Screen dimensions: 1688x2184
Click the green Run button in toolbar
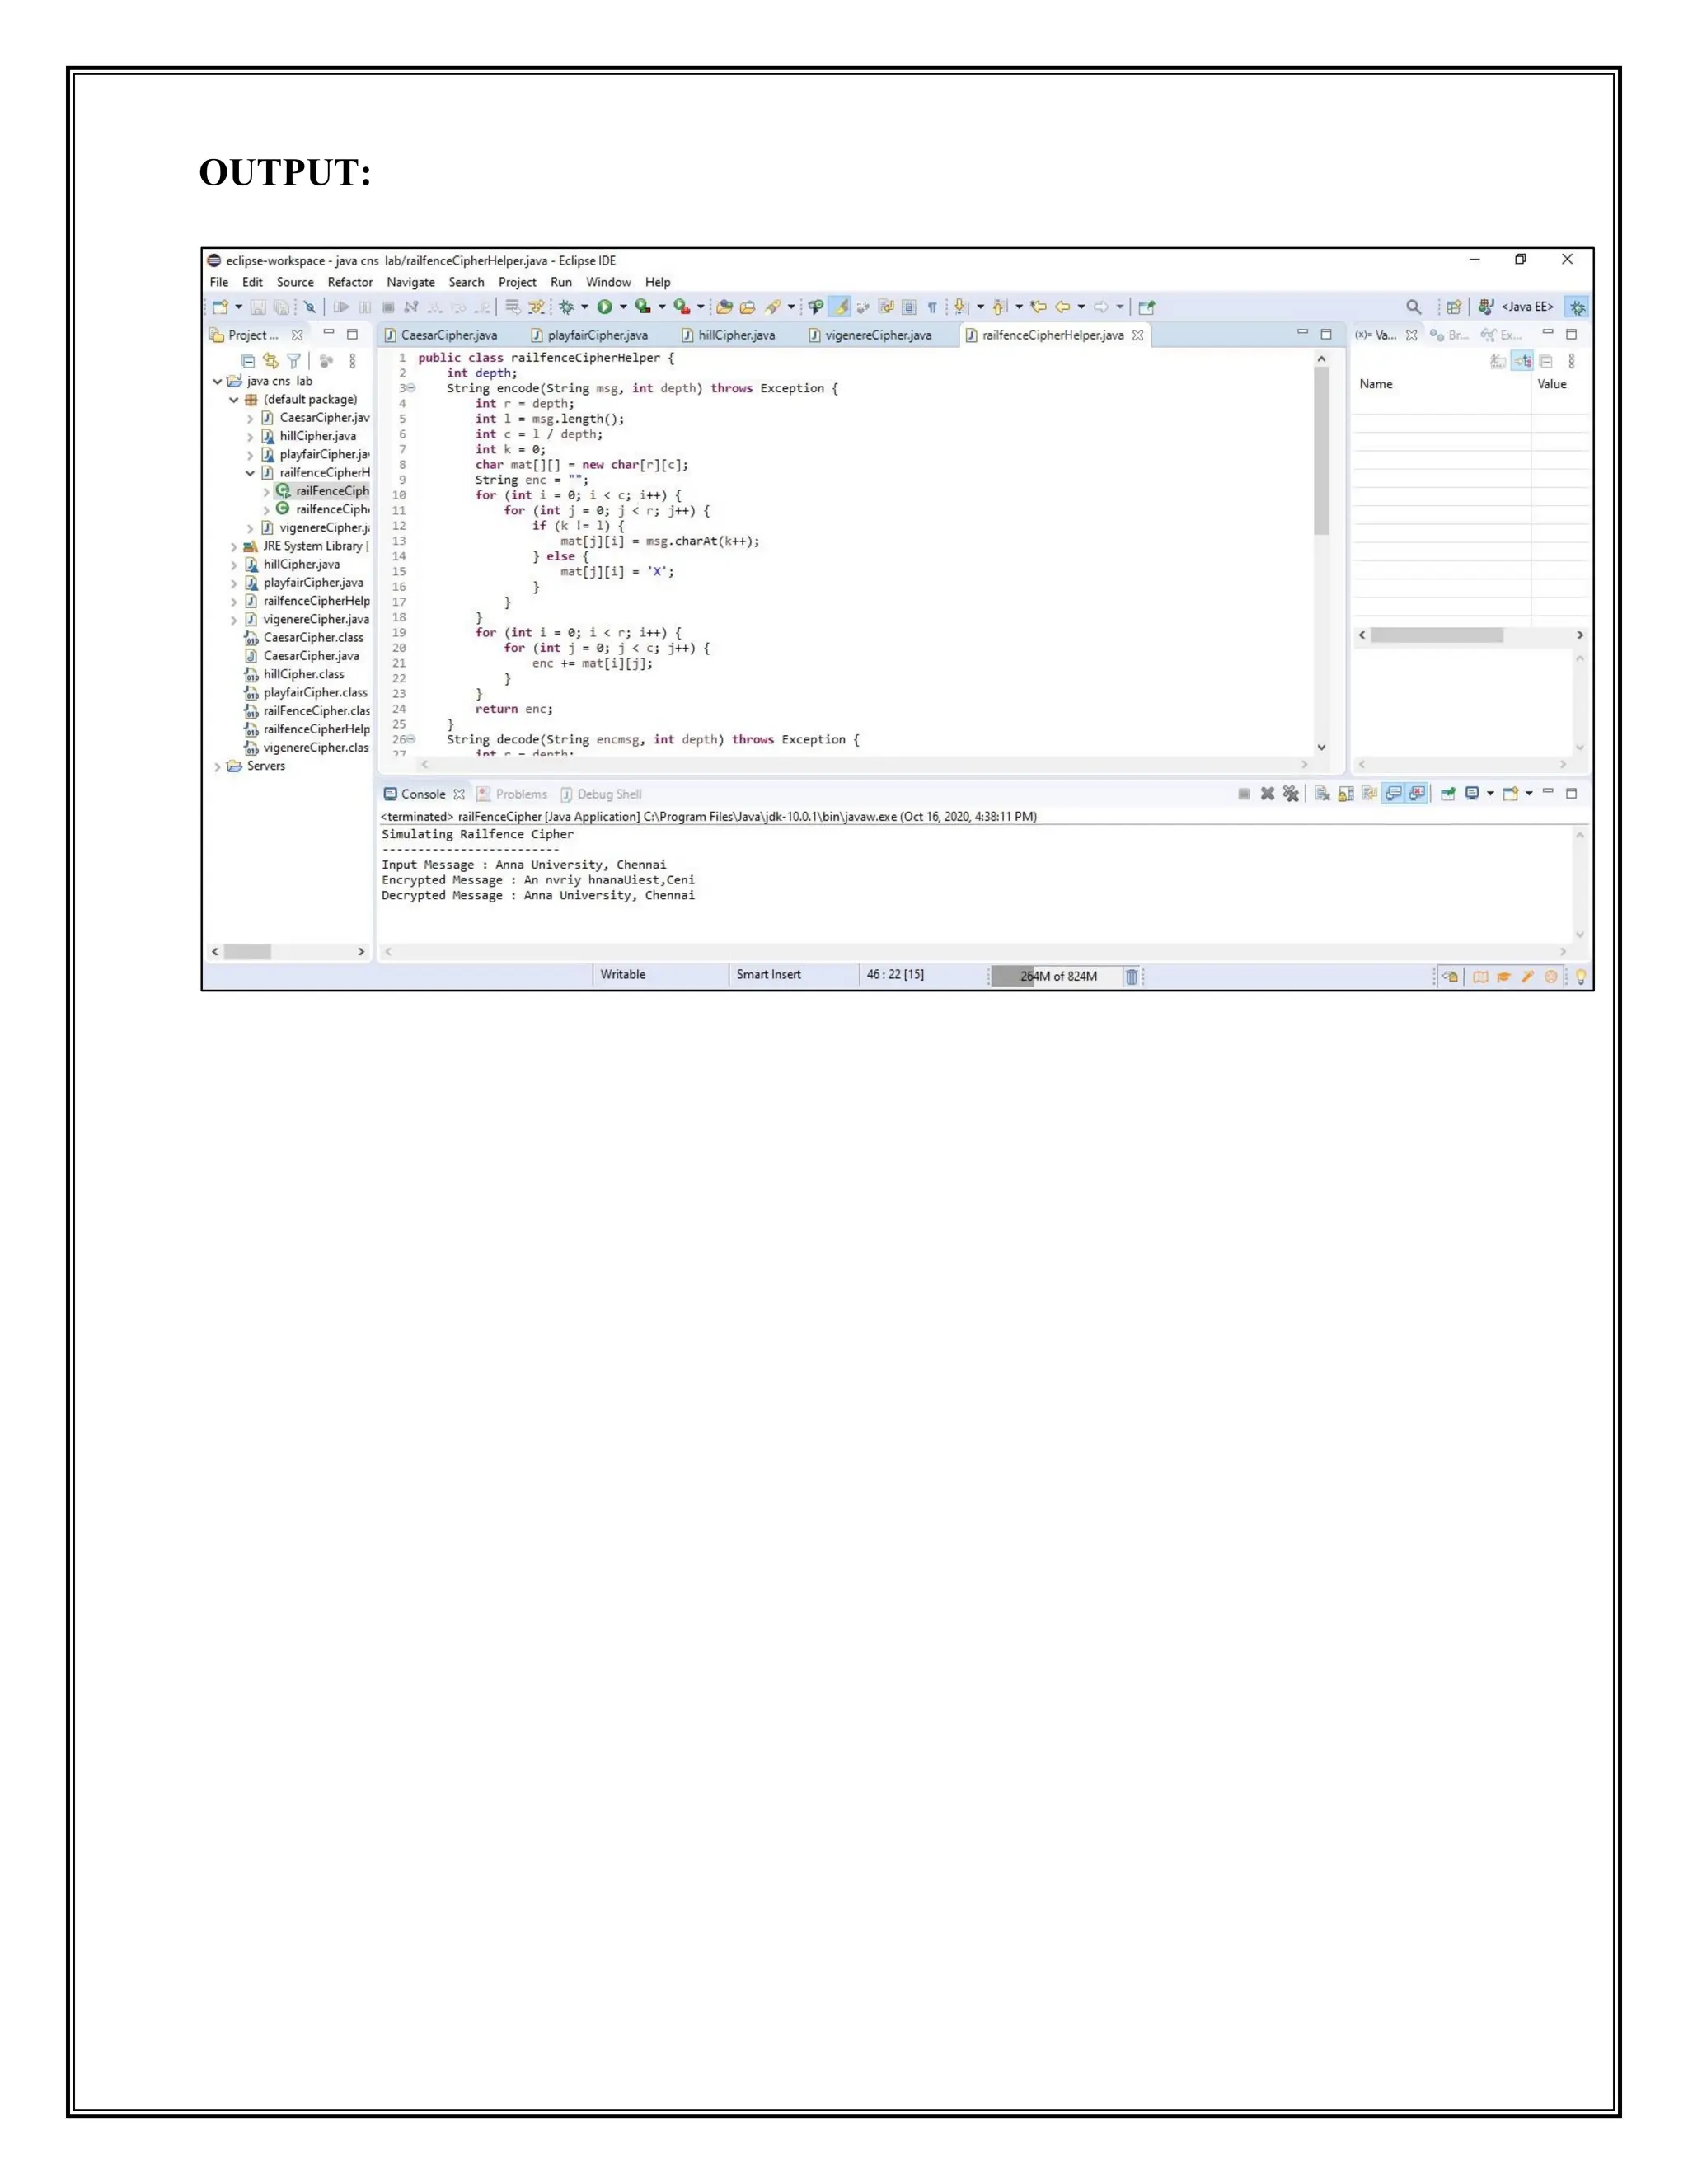(605, 307)
